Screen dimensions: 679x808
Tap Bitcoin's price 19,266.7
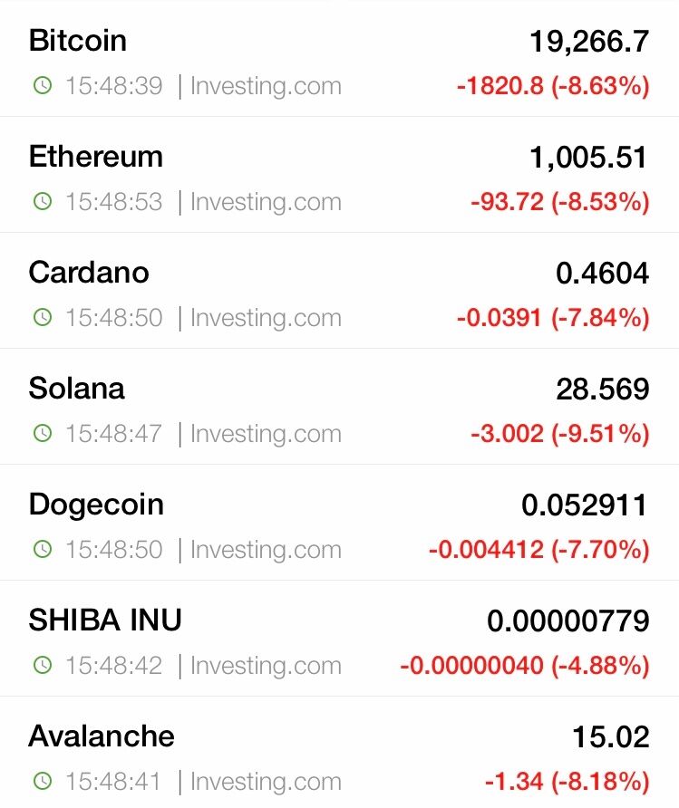tap(589, 42)
